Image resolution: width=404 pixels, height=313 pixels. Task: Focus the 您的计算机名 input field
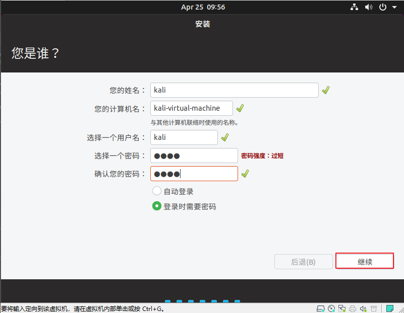tap(192, 108)
